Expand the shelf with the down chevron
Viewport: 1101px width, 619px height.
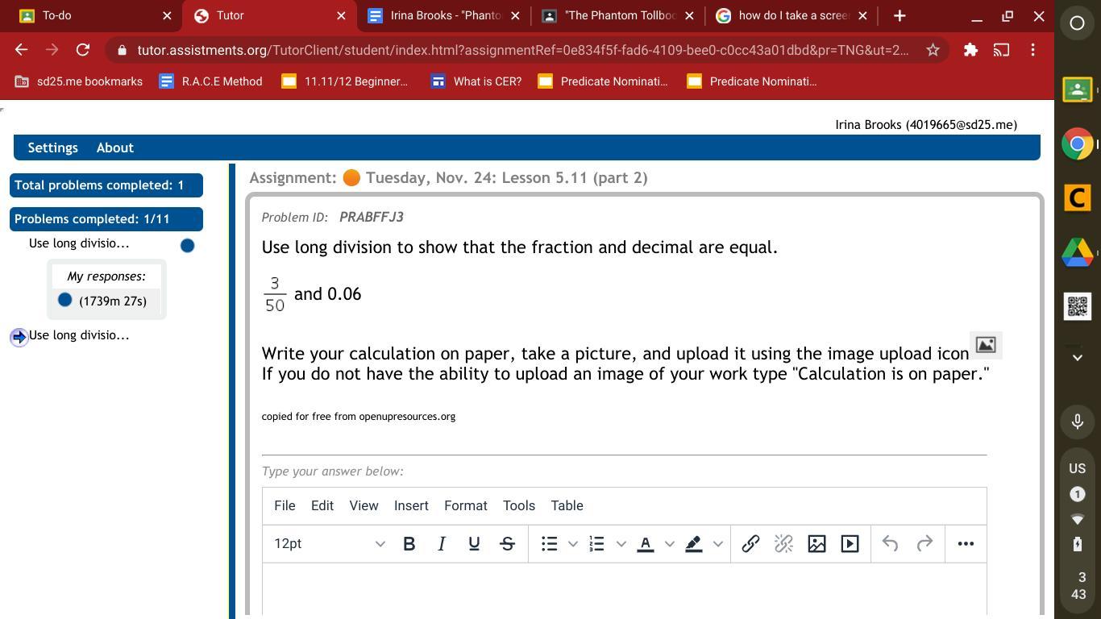1077,357
